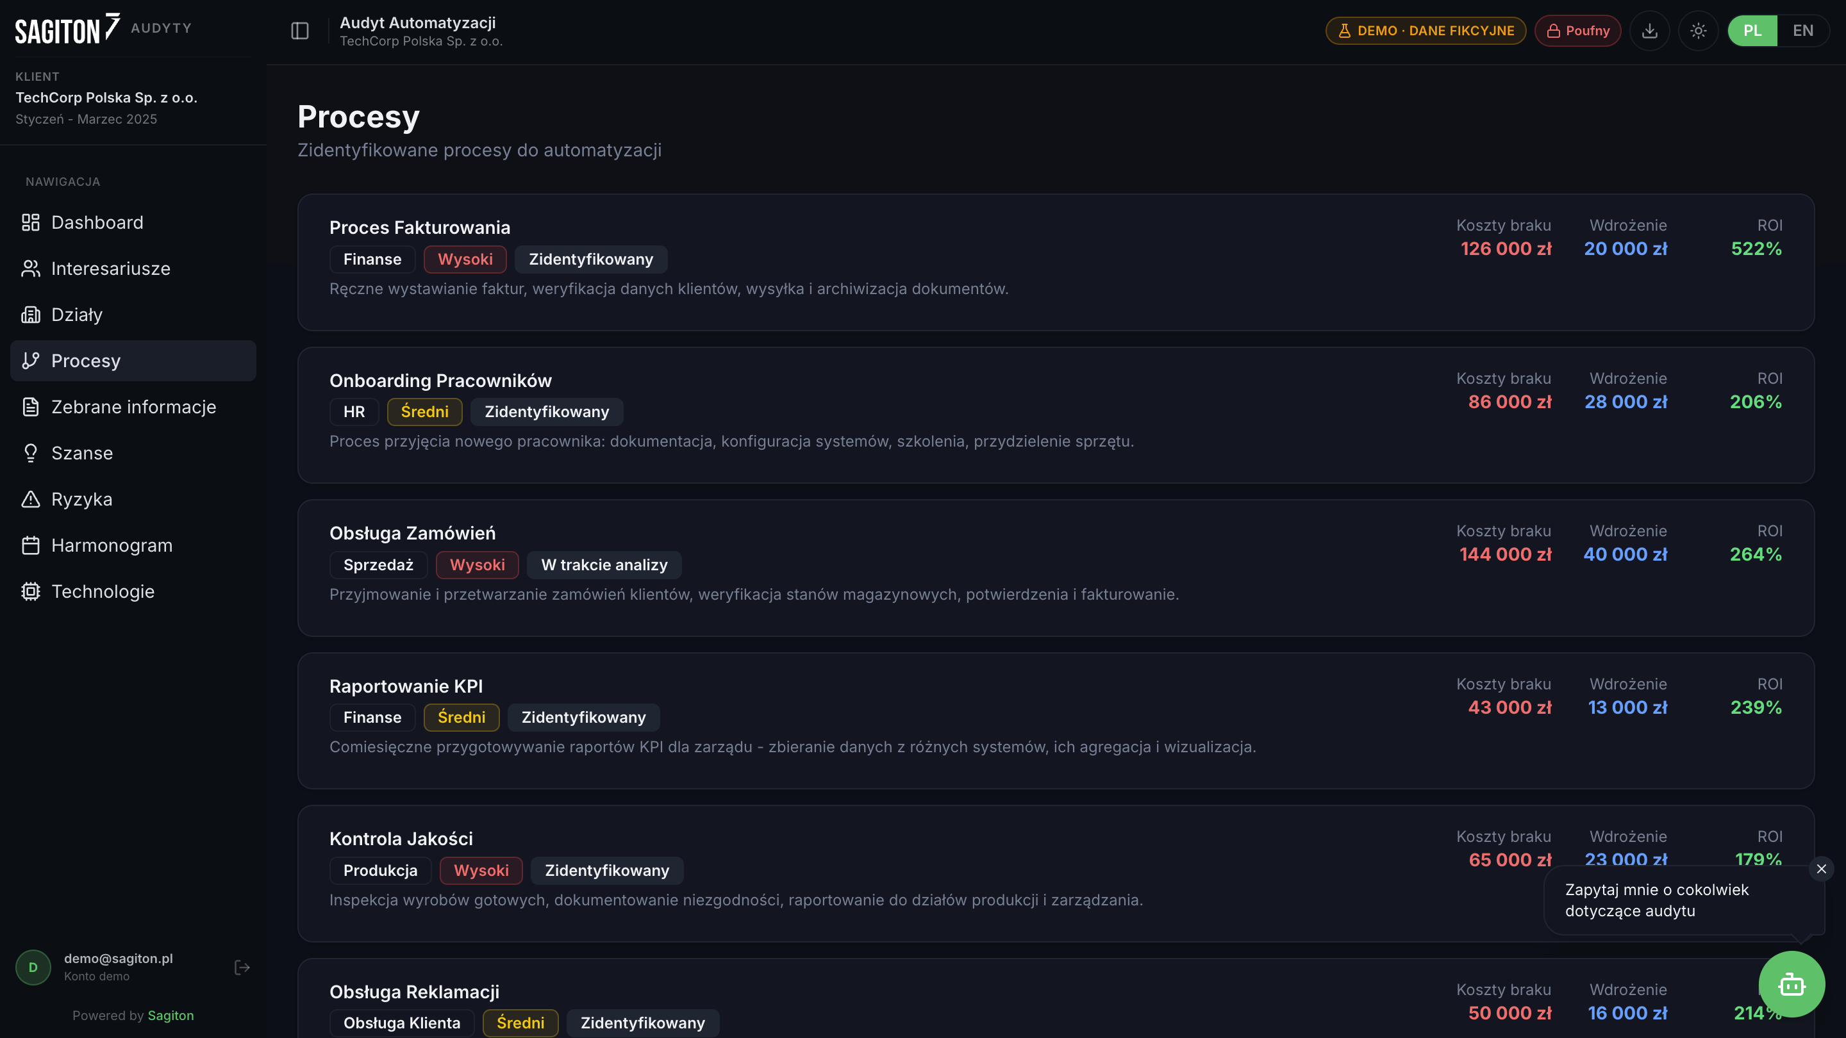Toggle the sidebar panel icon

tap(299, 31)
